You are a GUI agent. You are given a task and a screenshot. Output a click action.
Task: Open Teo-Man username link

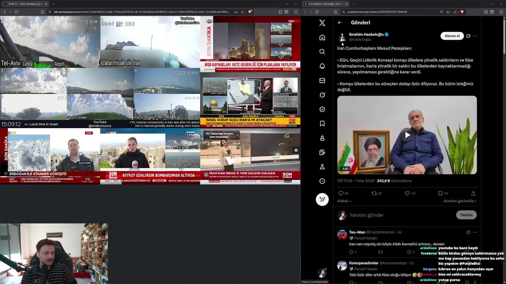tap(357, 232)
